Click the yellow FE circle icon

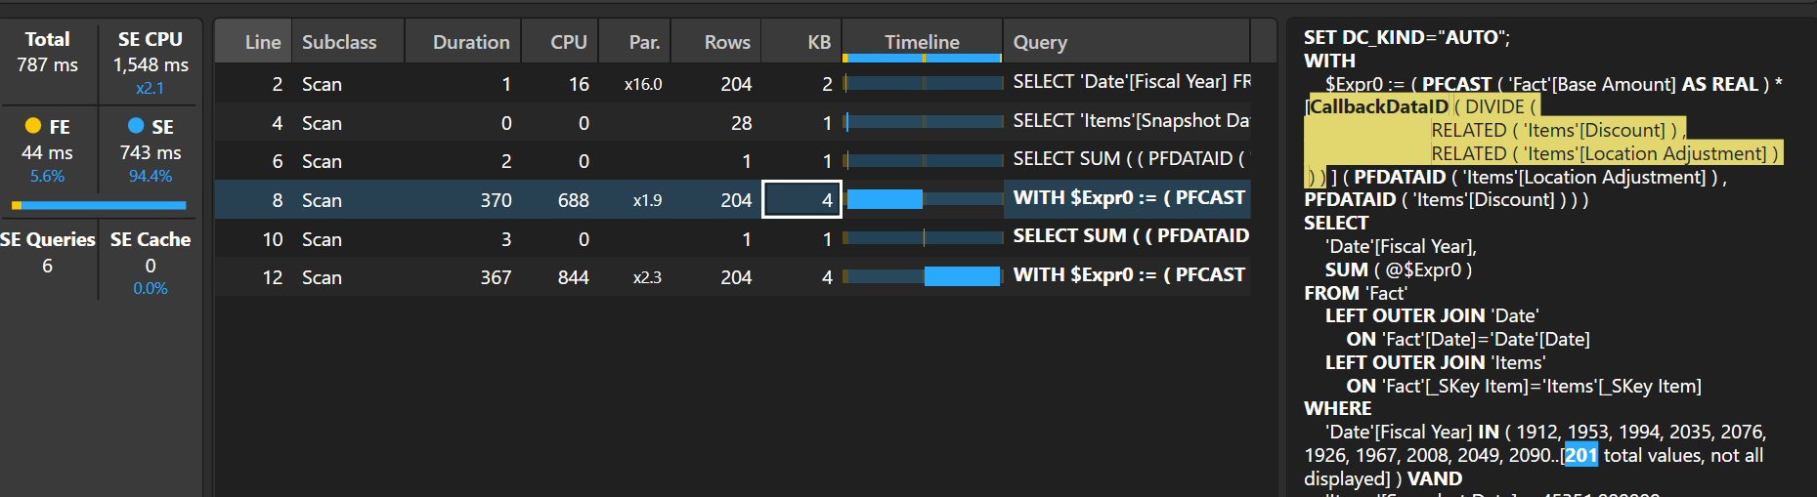(x=33, y=126)
